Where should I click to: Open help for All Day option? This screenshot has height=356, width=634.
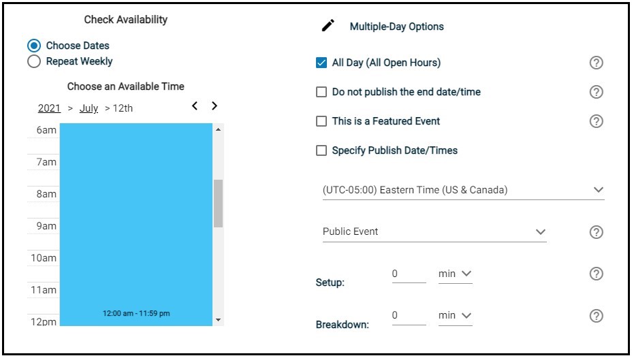(596, 63)
